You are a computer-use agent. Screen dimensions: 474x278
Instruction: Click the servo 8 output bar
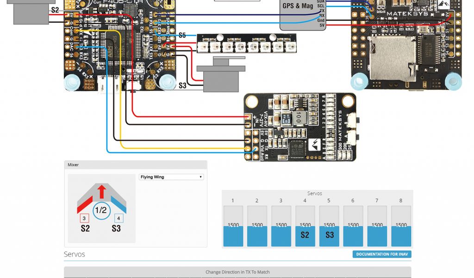tap(401, 226)
